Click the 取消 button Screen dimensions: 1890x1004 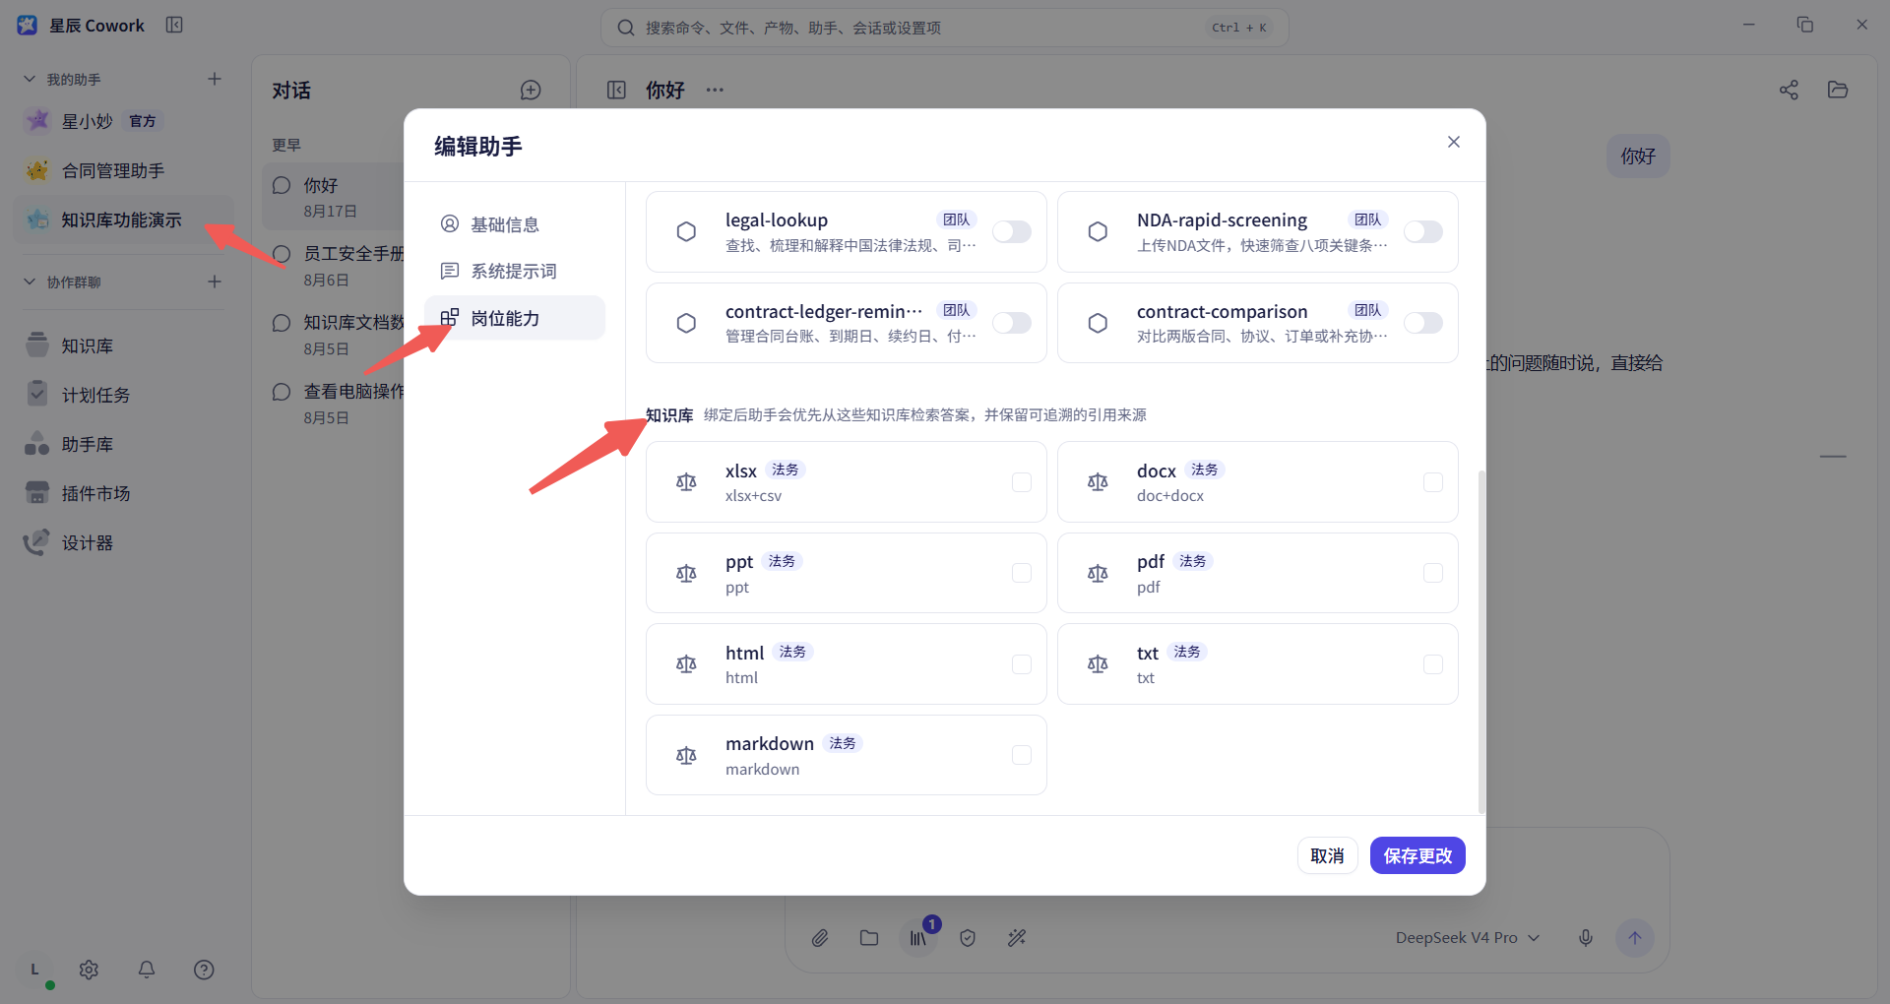click(x=1327, y=855)
